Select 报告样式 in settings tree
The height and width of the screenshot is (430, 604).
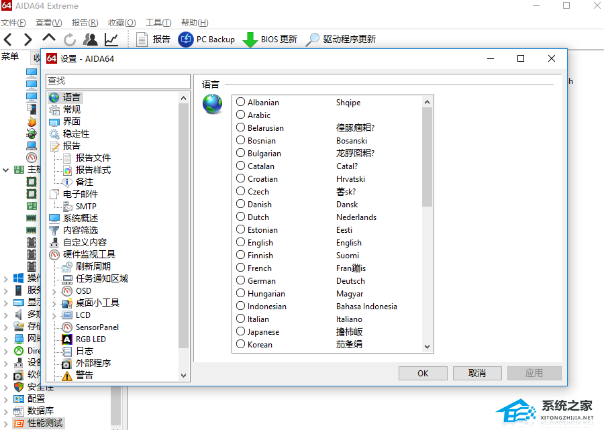(87, 170)
